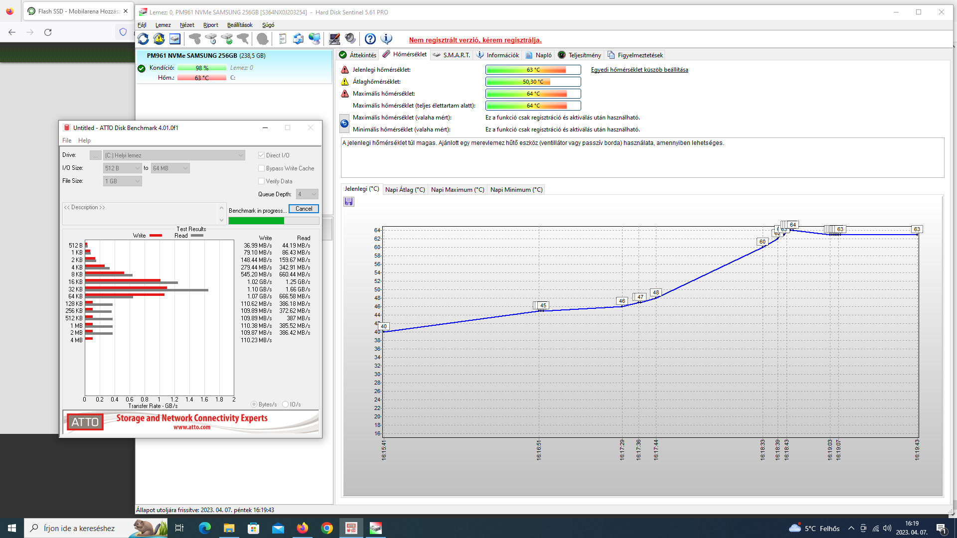
Task: Cancel the running ATTO benchmark
Action: click(x=304, y=209)
